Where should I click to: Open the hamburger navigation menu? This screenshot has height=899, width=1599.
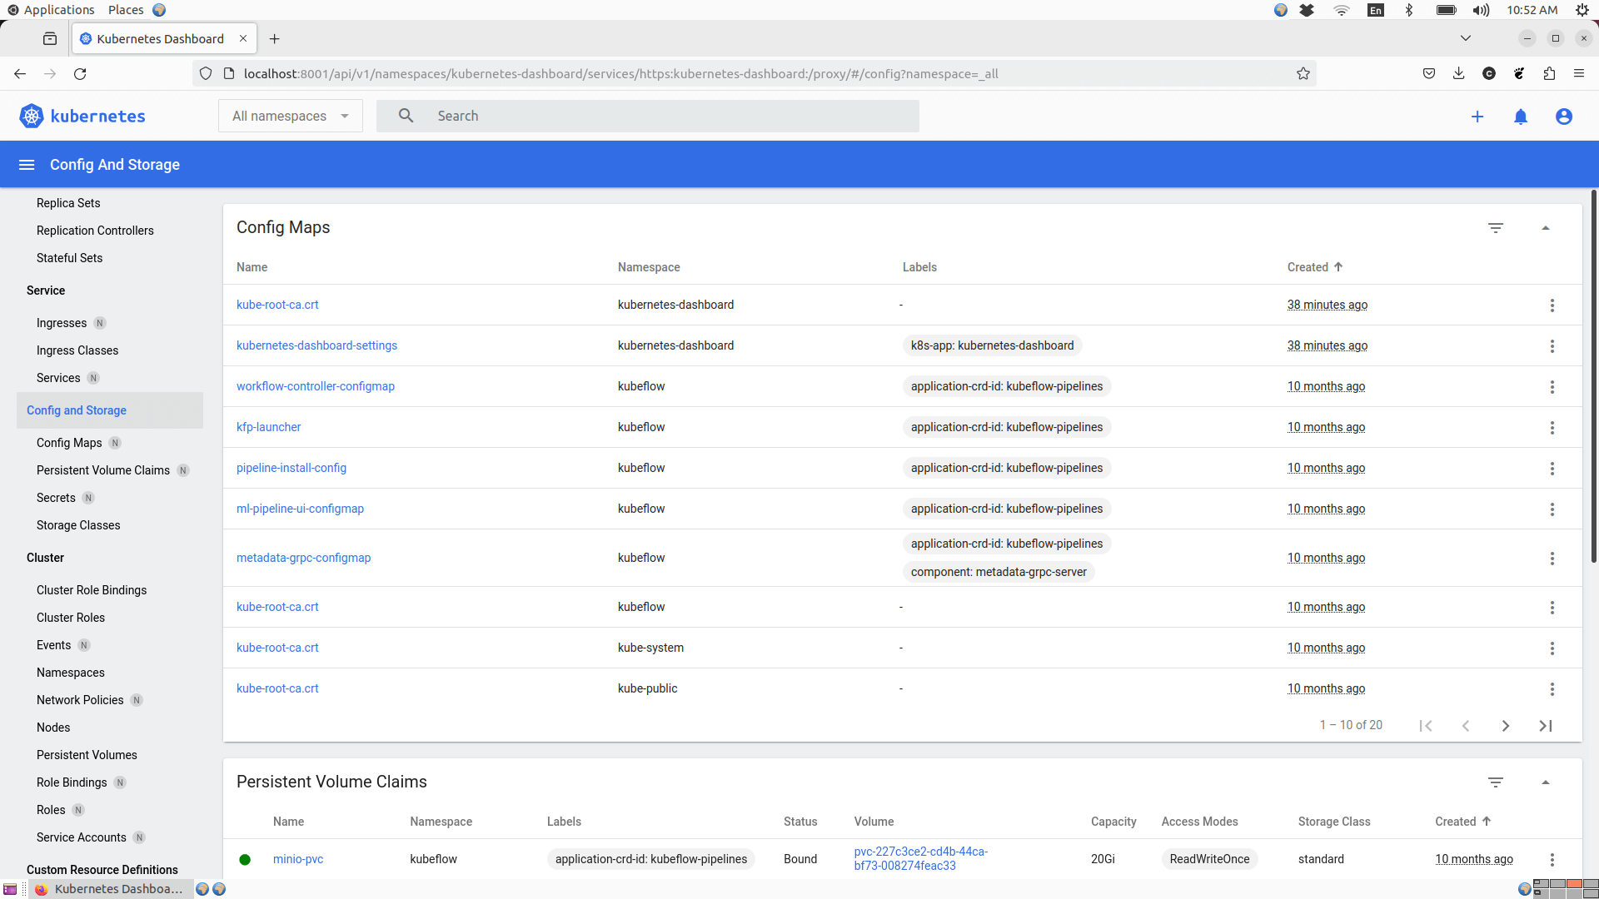pos(27,164)
